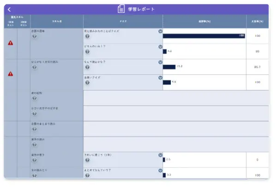Click the 2回目テスト sub-header

pyautogui.click(x=24, y=24)
